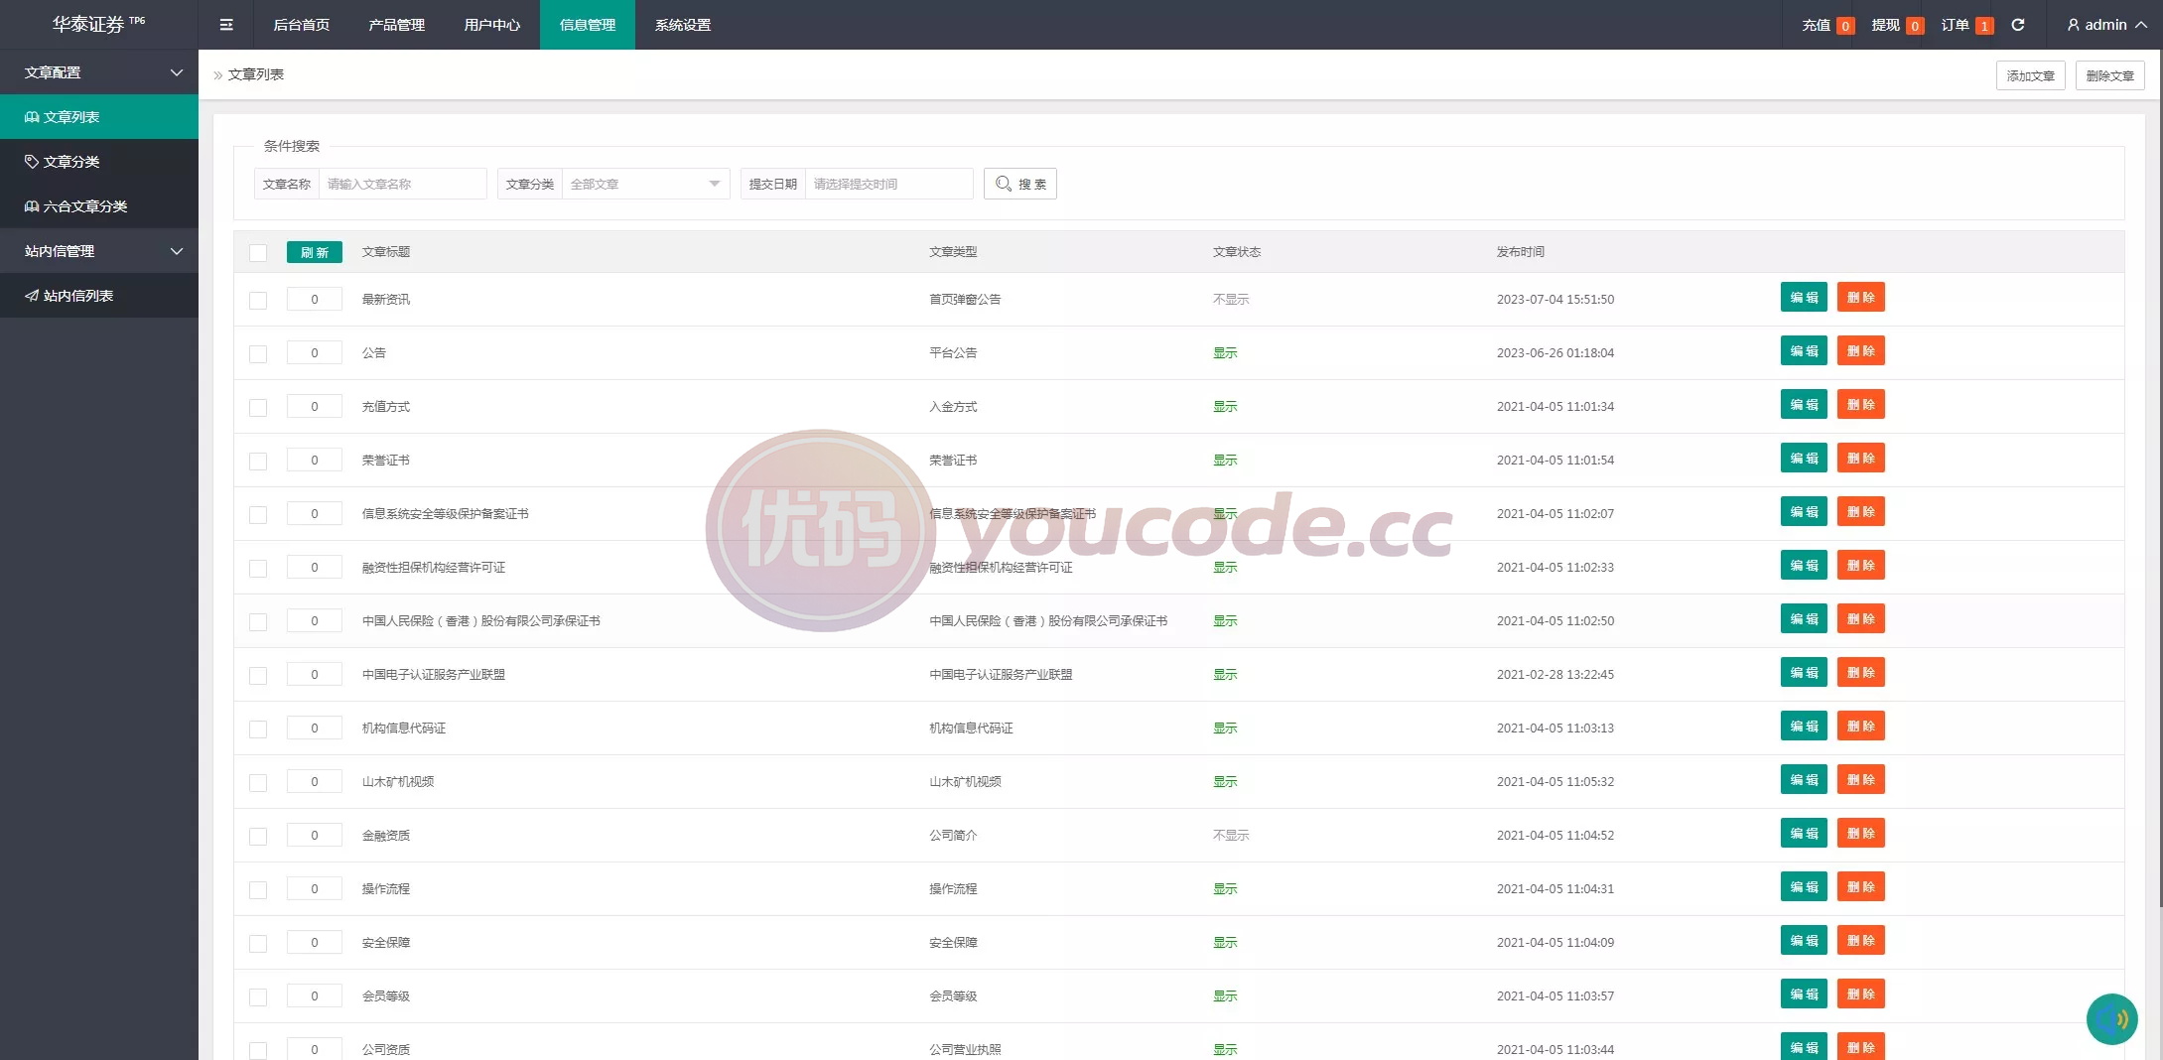Click the sort number field for 公告

pos(315,352)
